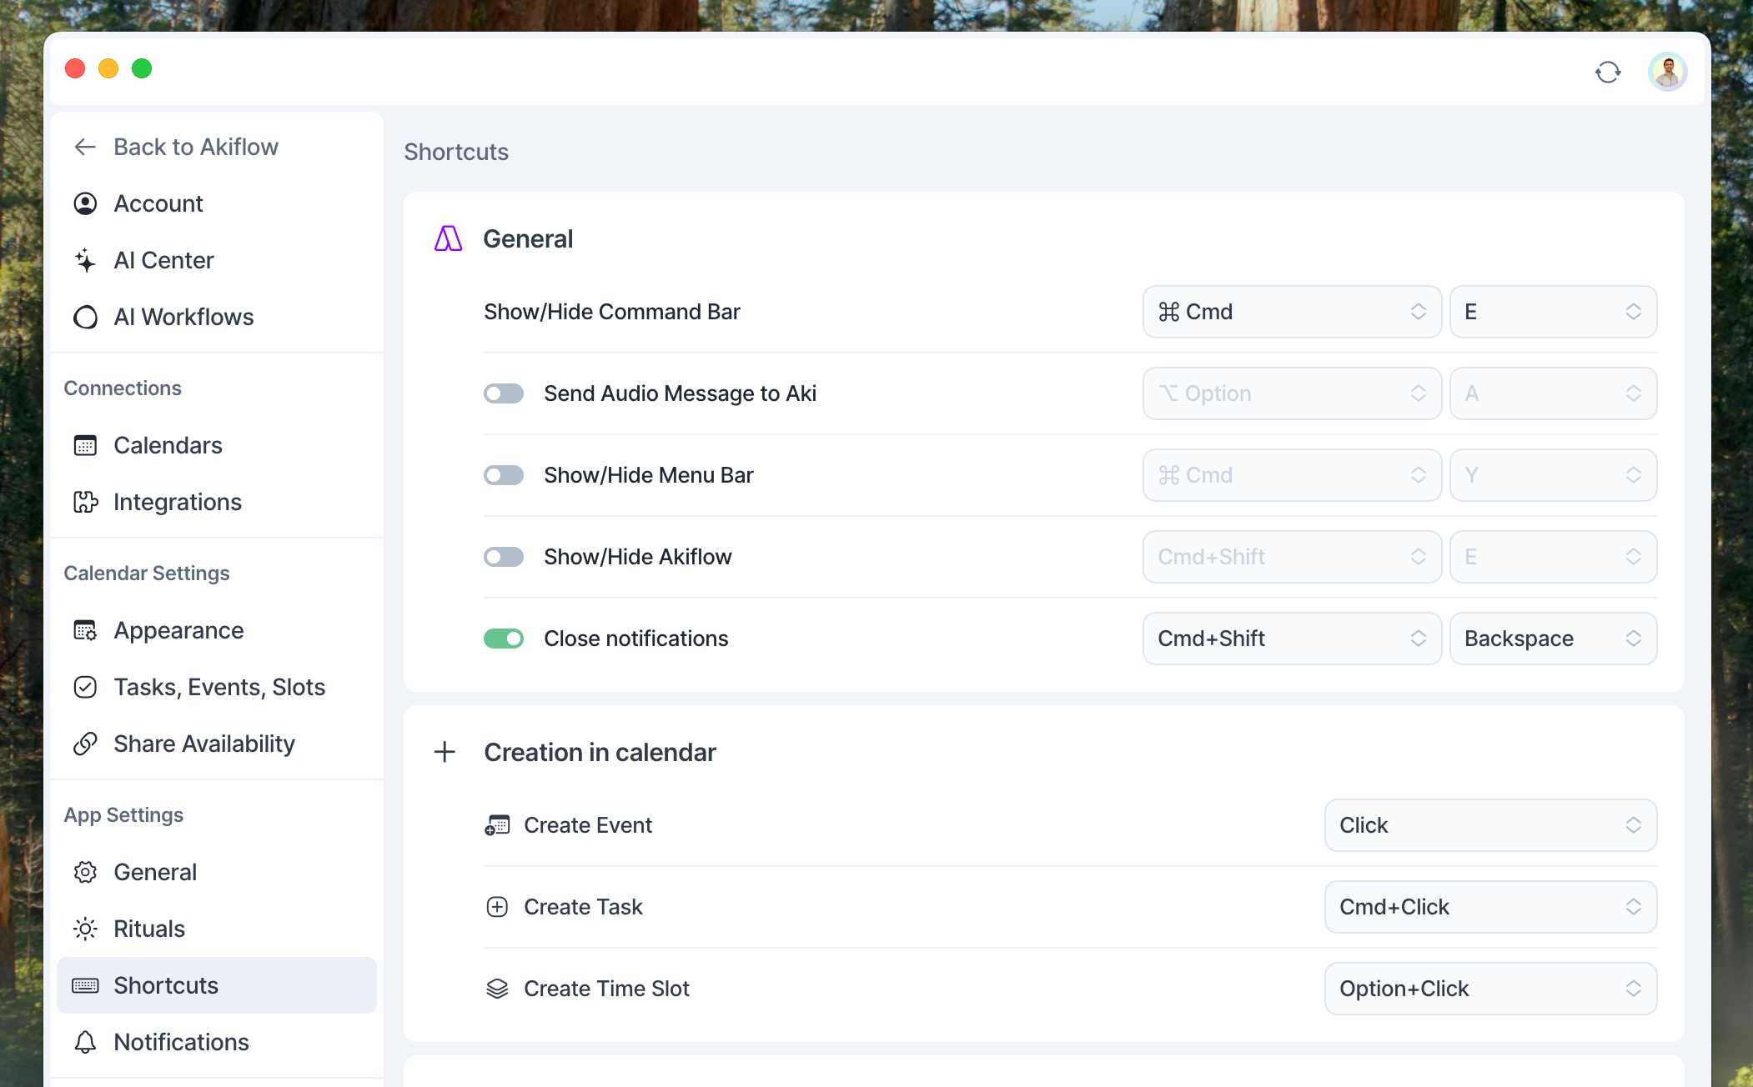Screen dimensions: 1753x1087
Task: Click the Integrations puzzle icon
Action: [x=85, y=502]
